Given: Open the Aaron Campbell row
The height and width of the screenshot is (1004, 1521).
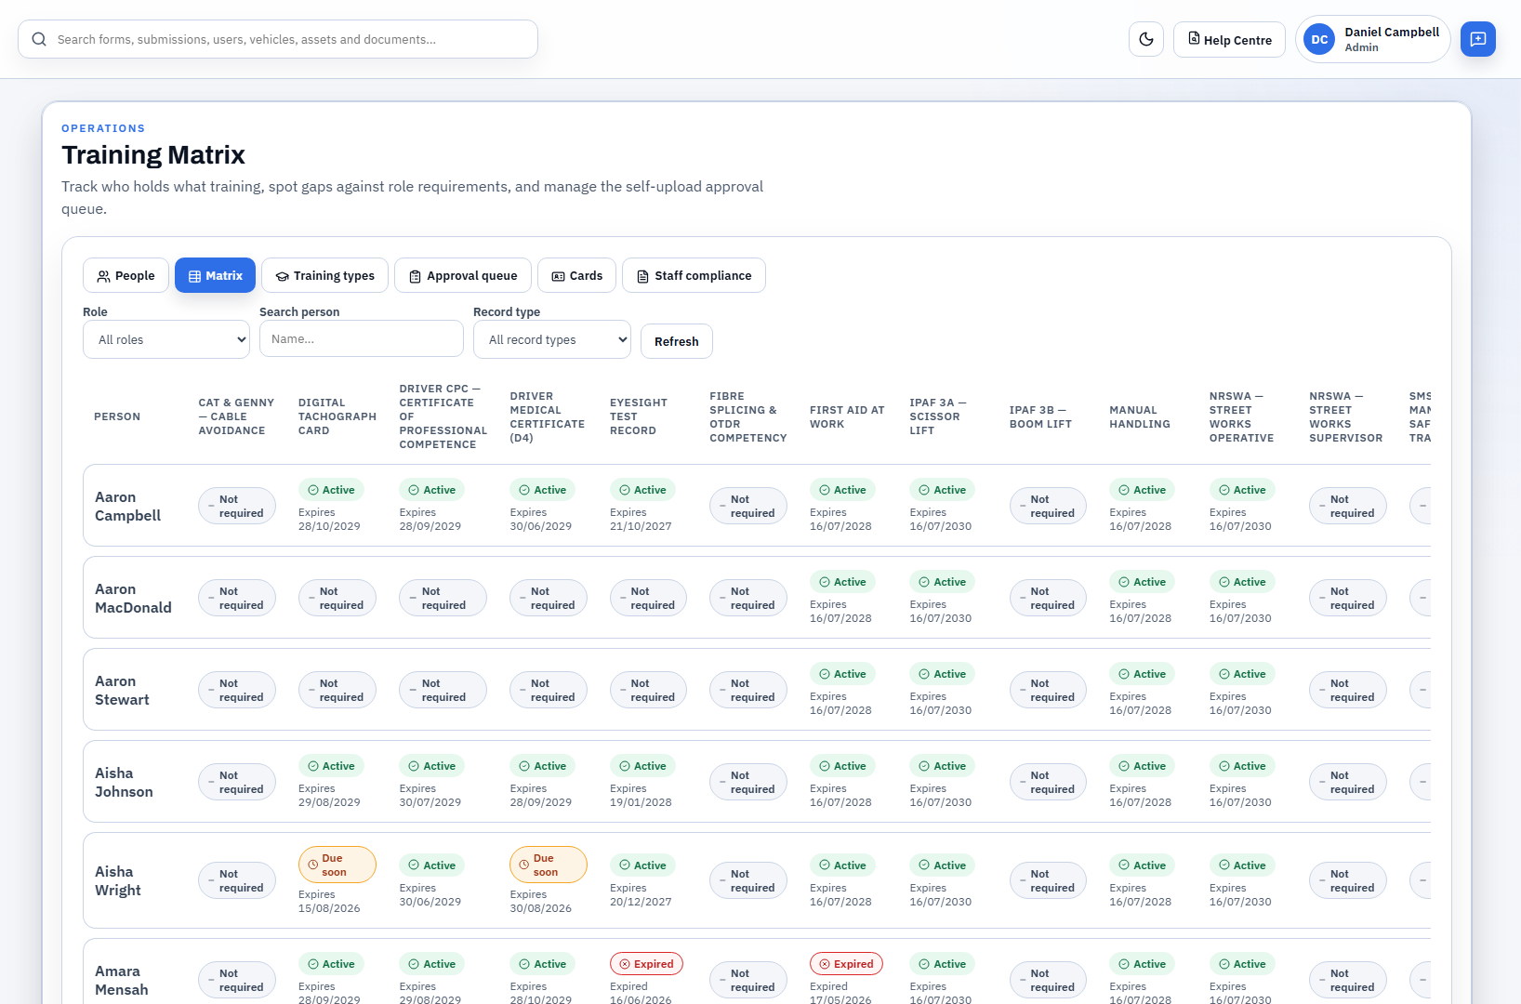Looking at the screenshot, I should click(757, 506).
